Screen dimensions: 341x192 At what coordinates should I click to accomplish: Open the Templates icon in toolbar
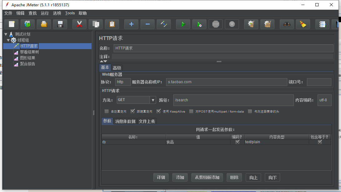[x=27, y=24]
